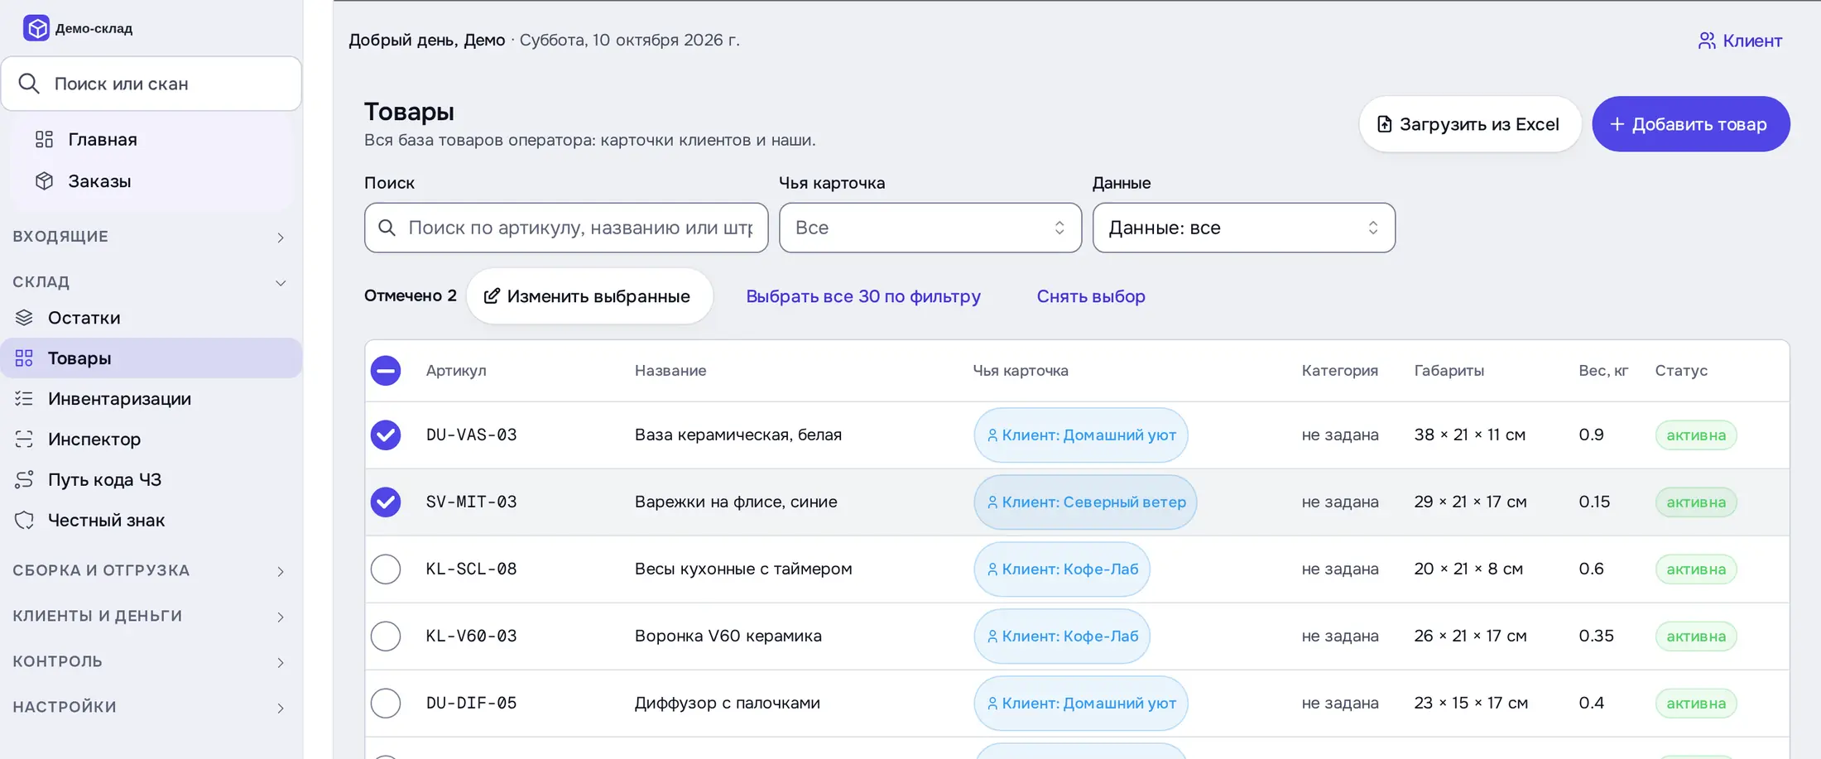Screen dimensions: 1821x759
Task: Open the Остатки sidebar item
Action: coord(151,318)
